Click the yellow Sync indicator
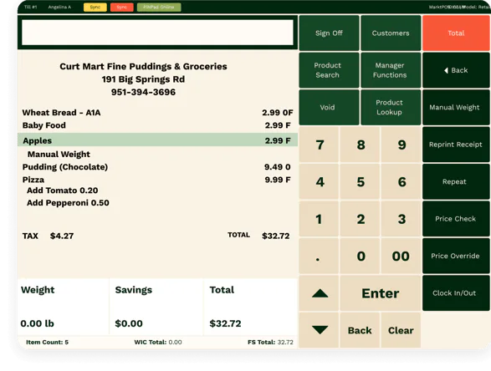 (x=95, y=8)
